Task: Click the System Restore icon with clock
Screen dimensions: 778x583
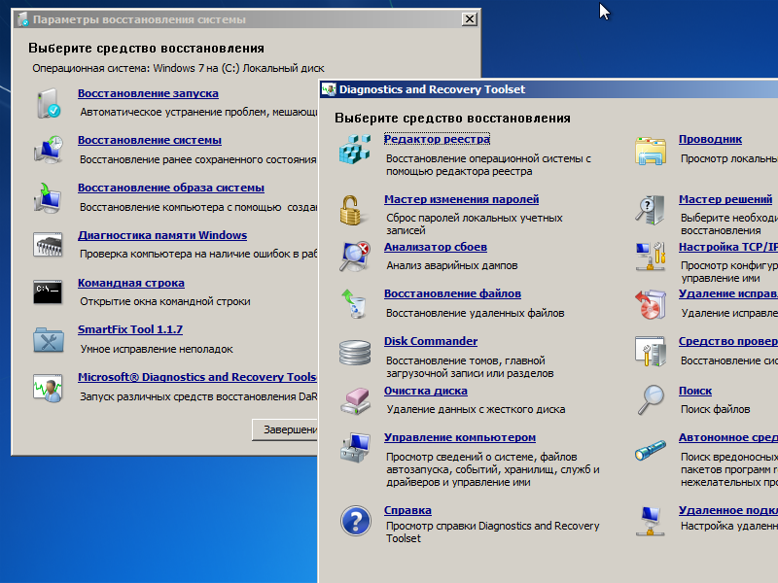Action: pyautogui.click(x=48, y=150)
